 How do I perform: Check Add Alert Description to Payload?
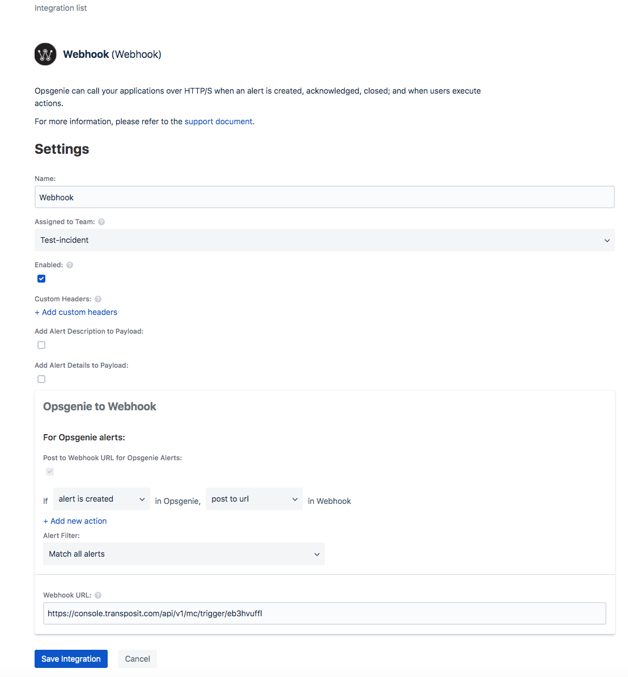coord(41,345)
